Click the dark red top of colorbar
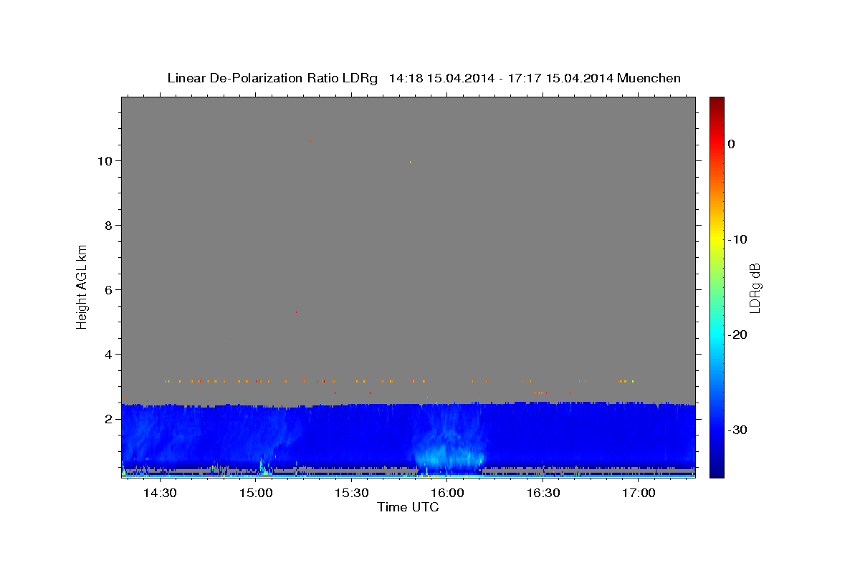Screen dimensions: 860x573 pyautogui.click(x=717, y=102)
